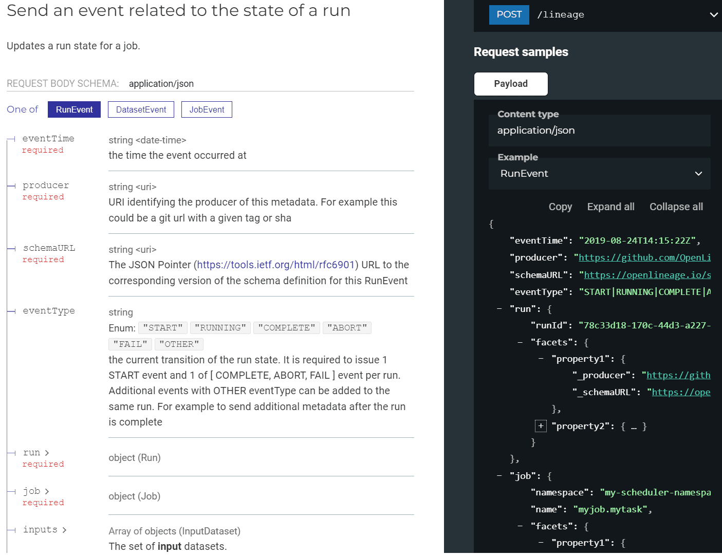Expand the POST /lineage endpoint chevron
The width and height of the screenshot is (722, 555).
pyautogui.click(x=714, y=15)
